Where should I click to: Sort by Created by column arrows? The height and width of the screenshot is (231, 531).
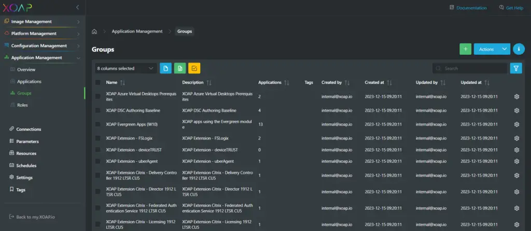point(347,82)
